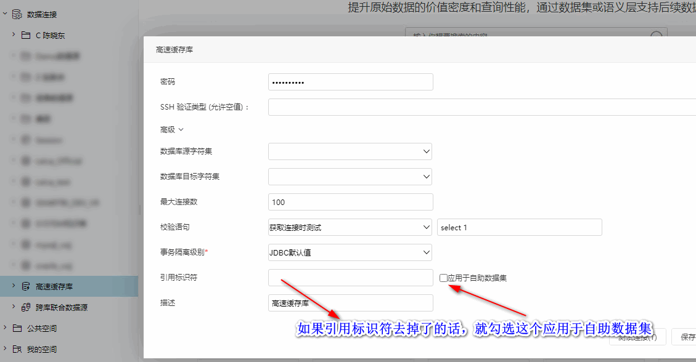Click the 最大连接数 field showing 100

(x=350, y=202)
